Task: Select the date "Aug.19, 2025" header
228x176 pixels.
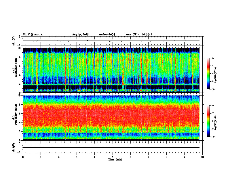Action: point(80,35)
